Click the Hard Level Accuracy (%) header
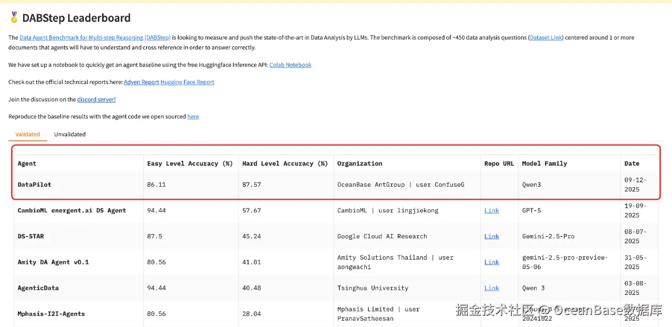 pyautogui.click(x=285, y=163)
